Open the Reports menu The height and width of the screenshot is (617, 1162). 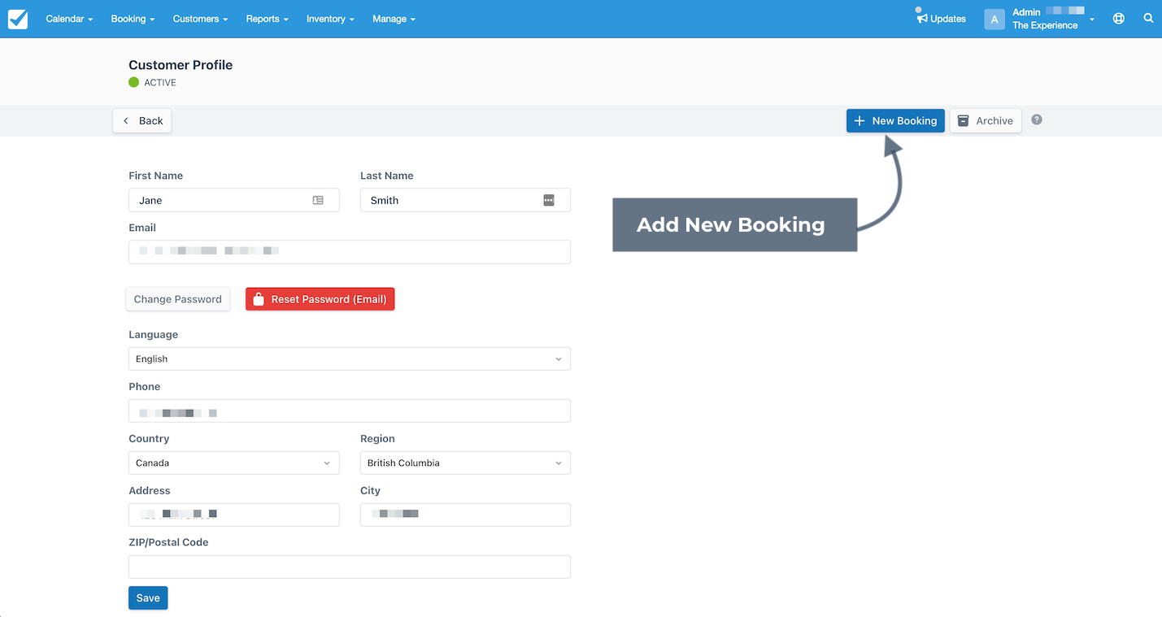[267, 19]
